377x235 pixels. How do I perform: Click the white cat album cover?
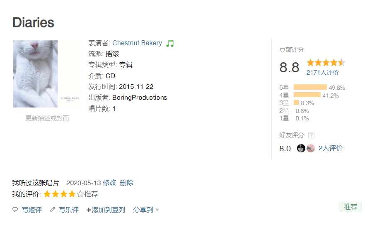pos(47,74)
